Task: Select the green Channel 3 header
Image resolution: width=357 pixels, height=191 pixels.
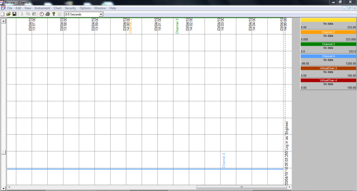Action: coord(328,44)
